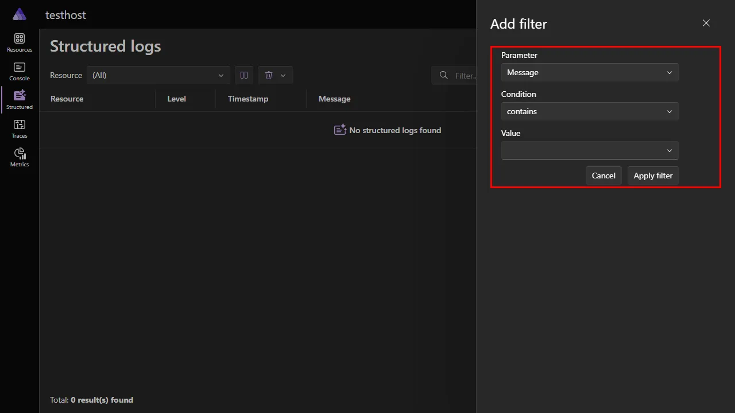Open the Condition dropdown showing contains
735x413 pixels.
[x=590, y=111]
